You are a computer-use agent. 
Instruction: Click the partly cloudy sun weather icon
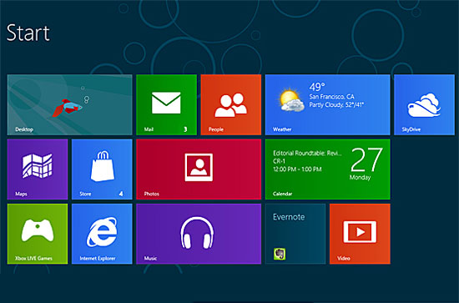pos(291,100)
